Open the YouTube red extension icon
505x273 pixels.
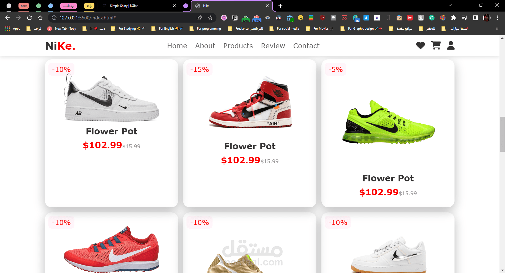pyautogui.click(x=410, y=18)
